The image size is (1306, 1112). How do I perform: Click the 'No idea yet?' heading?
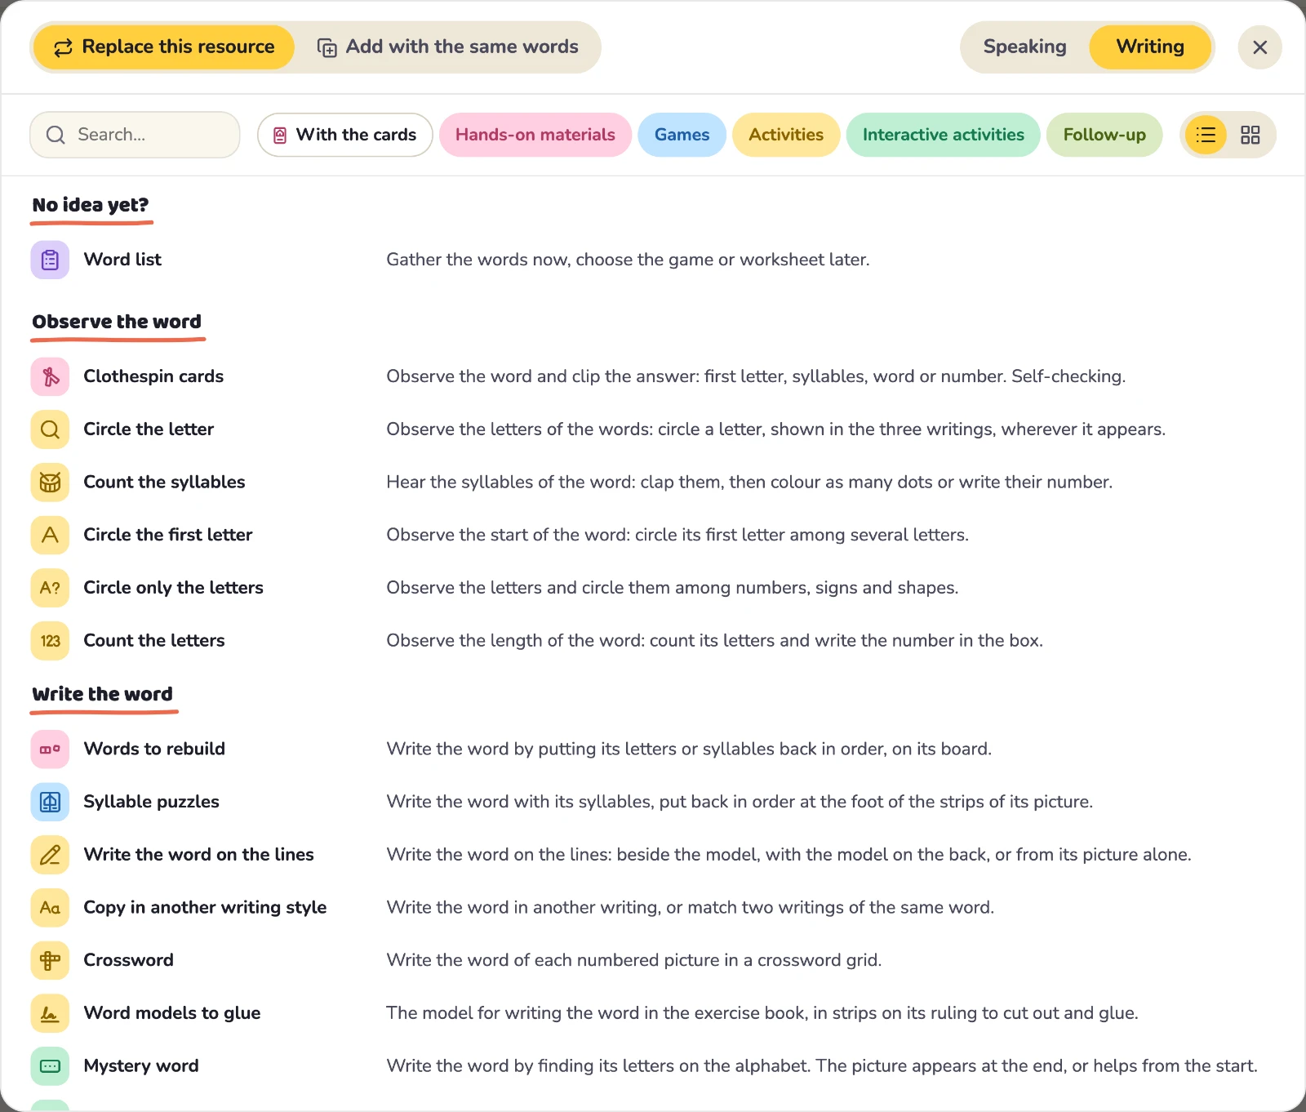[90, 205]
